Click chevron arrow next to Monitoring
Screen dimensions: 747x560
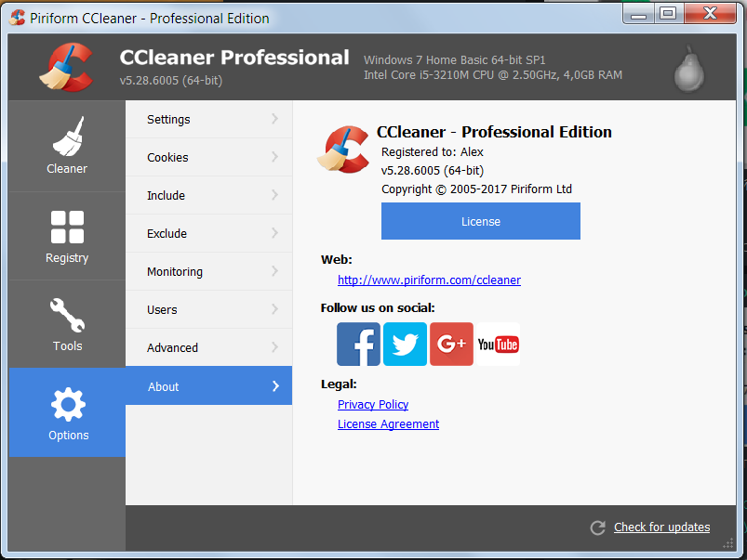pos(274,271)
